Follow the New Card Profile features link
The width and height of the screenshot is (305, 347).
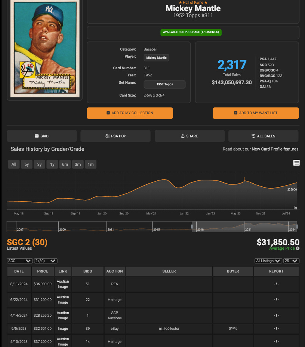pos(275,149)
